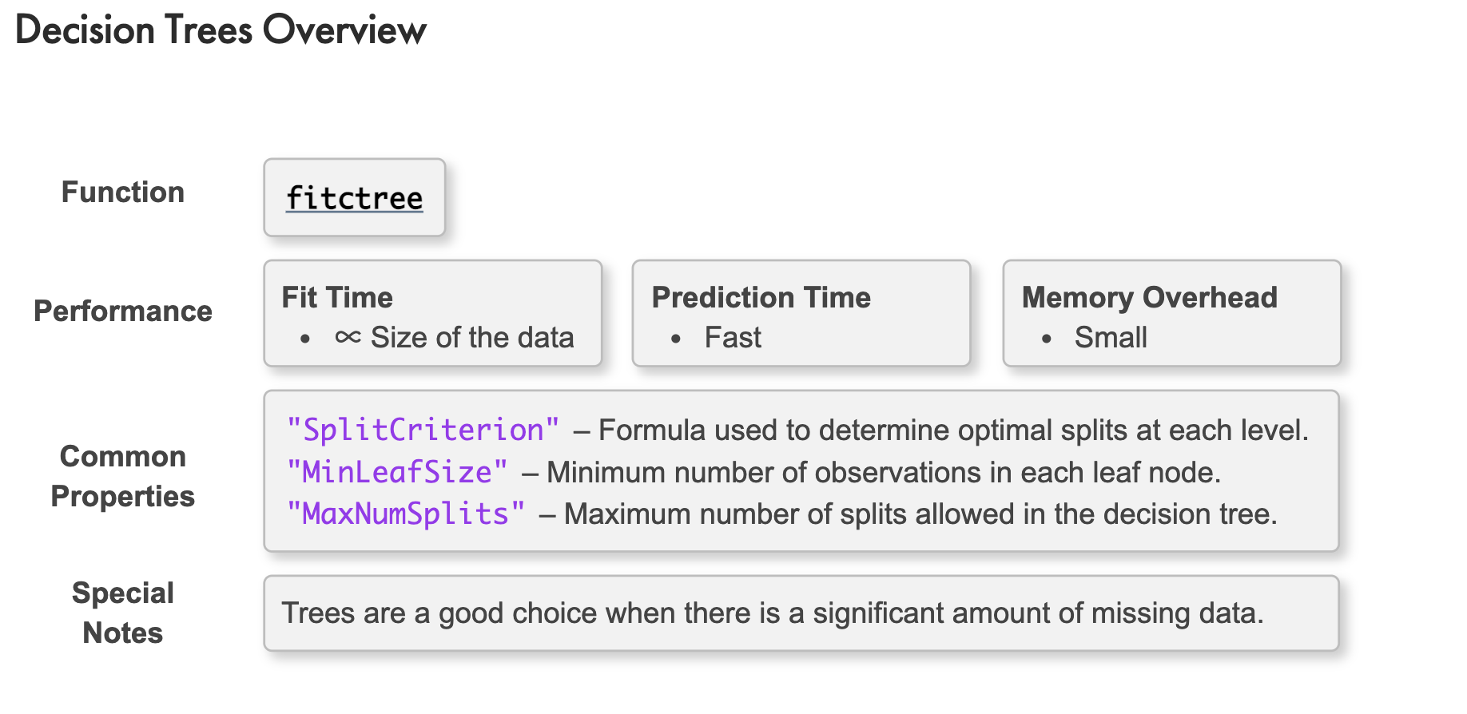
Task: Click the "SplitCriterion" property name
Action: click(423, 430)
